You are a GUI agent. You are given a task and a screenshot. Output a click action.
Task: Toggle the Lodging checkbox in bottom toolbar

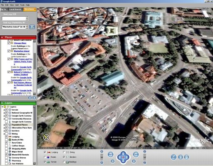pyautogui.click(x=45, y=152)
